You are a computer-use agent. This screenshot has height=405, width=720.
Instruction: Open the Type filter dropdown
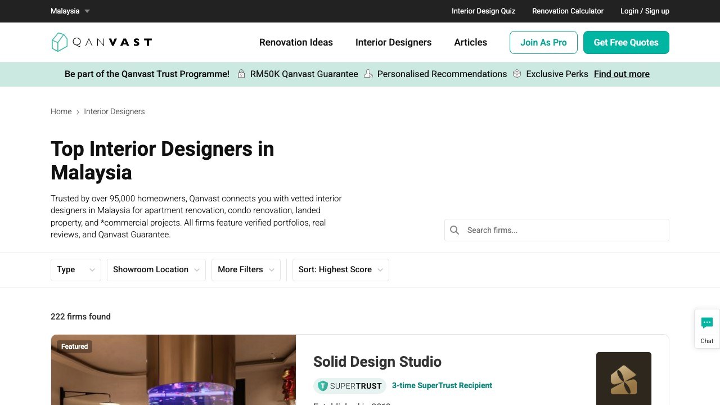click(x=76, y=270)
